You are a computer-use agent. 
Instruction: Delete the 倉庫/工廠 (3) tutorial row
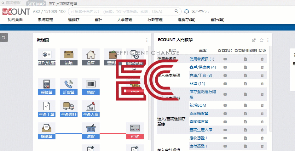click(x=262, y=75)
